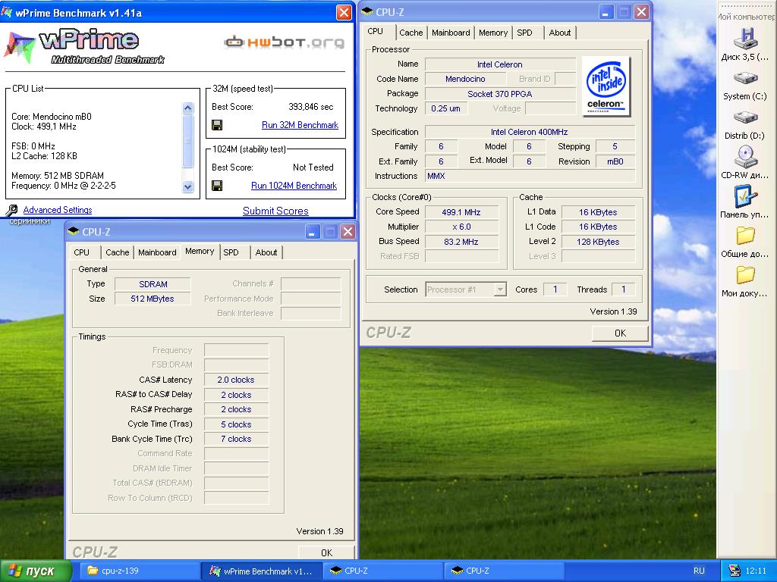777x582 pixels.
Task: Switch to Cache tab in Memory CPU-Z window
Action: pos(118,252)
